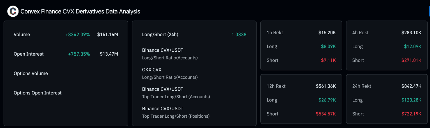
Task: Open Binance CVX/USDT Long/Short Ratio(Accounts) entry
Action: [170, 54]
